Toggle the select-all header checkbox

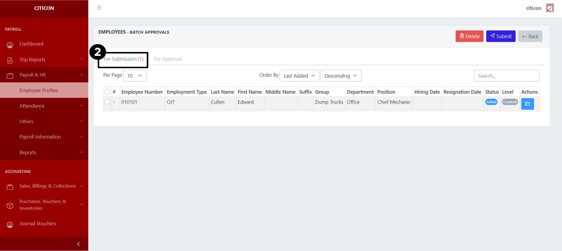point(107,92)
